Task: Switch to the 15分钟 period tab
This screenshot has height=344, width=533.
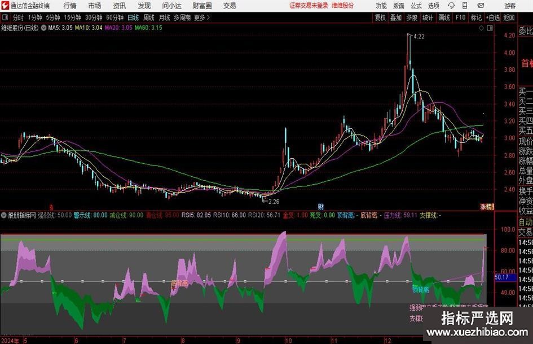Action: (72, 18)
